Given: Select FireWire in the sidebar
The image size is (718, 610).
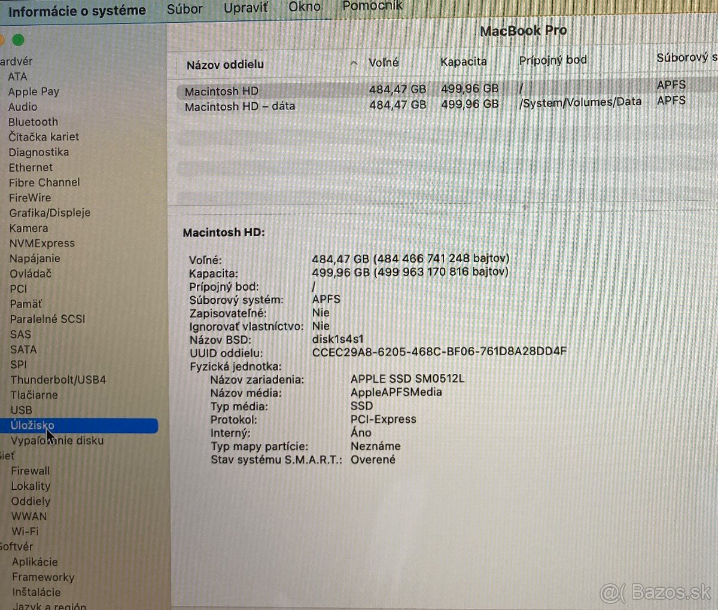Looking at the screenshot, I should pyautogui.click(x=30, y=197).
